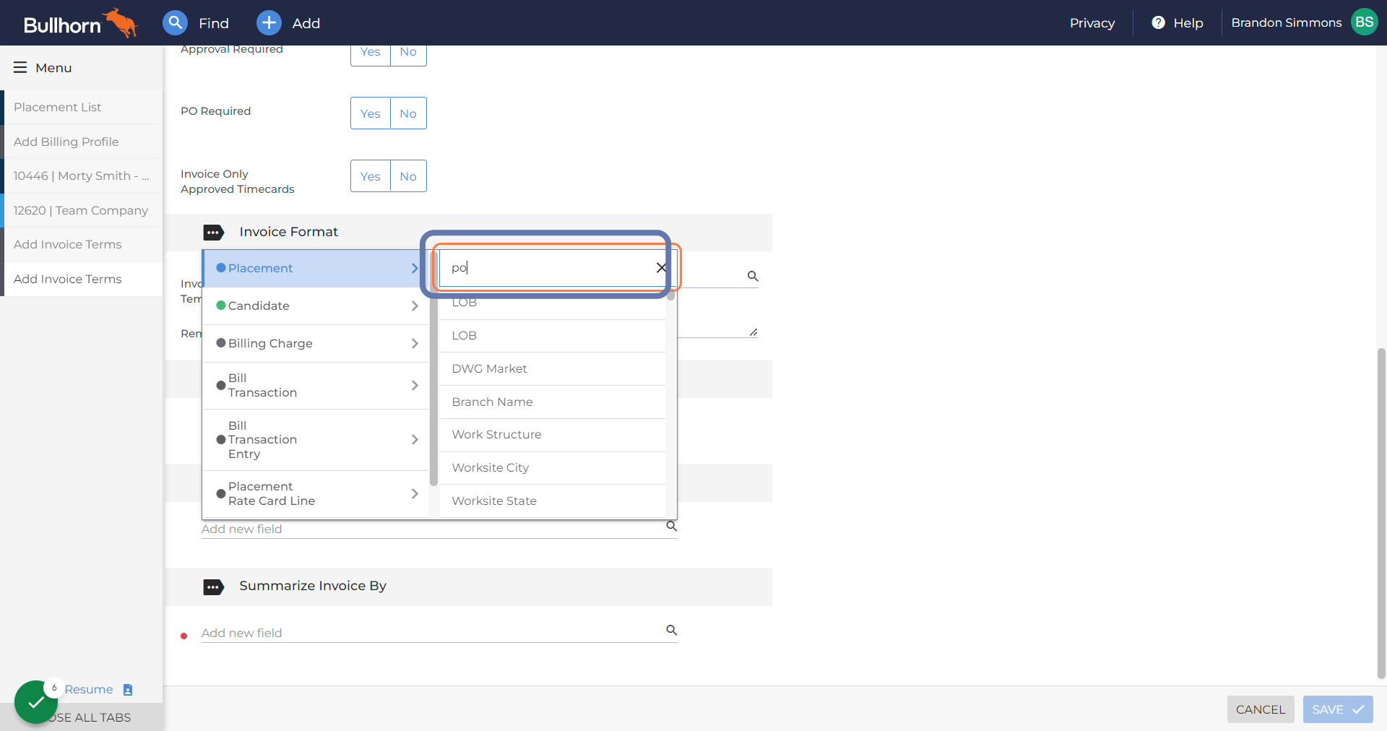Image resolution: width=1387 pixels, height=731 pixels.
Task: Click the page vertical scrollbar
Action: click(1381, 513)
